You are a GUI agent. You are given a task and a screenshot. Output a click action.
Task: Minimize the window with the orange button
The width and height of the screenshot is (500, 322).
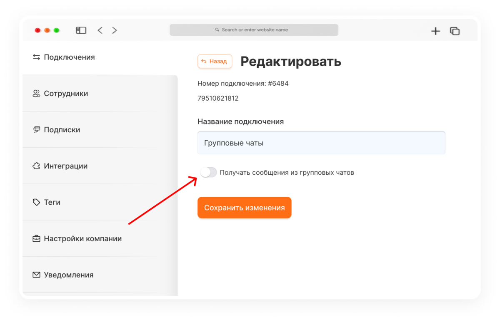[x=47, y=30]
